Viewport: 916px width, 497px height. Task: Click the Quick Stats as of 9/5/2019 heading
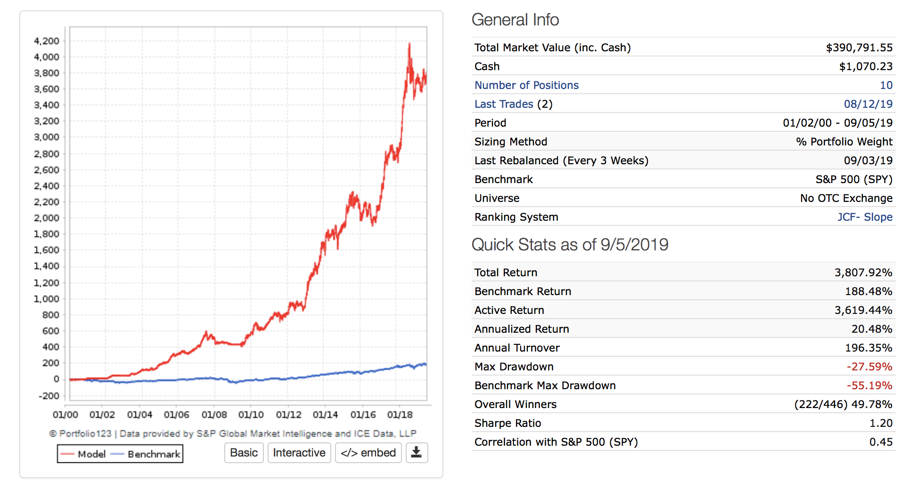570,245
